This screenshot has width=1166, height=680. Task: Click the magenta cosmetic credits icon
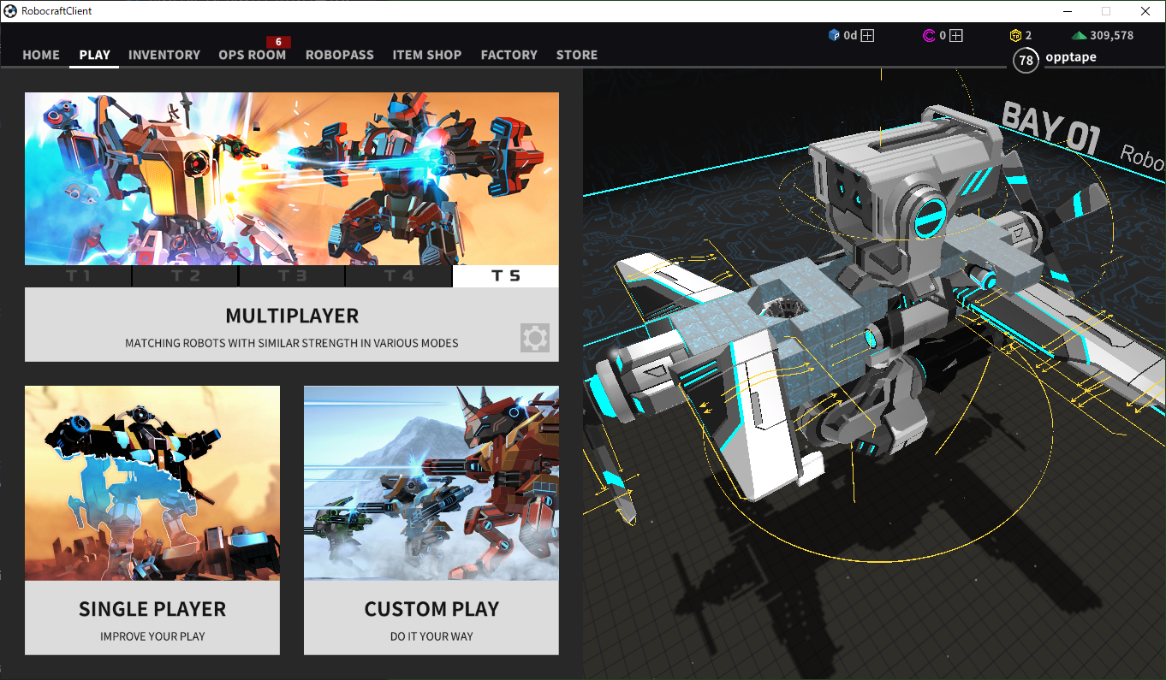click(x=929, y=35)
